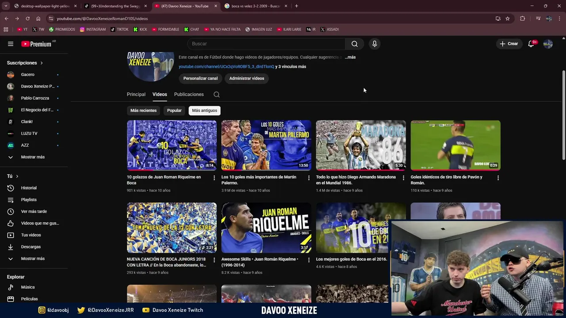Open Maradona 86 video thumbnail
The height and width of the screenshot is (318, 566).
[361, 145]
